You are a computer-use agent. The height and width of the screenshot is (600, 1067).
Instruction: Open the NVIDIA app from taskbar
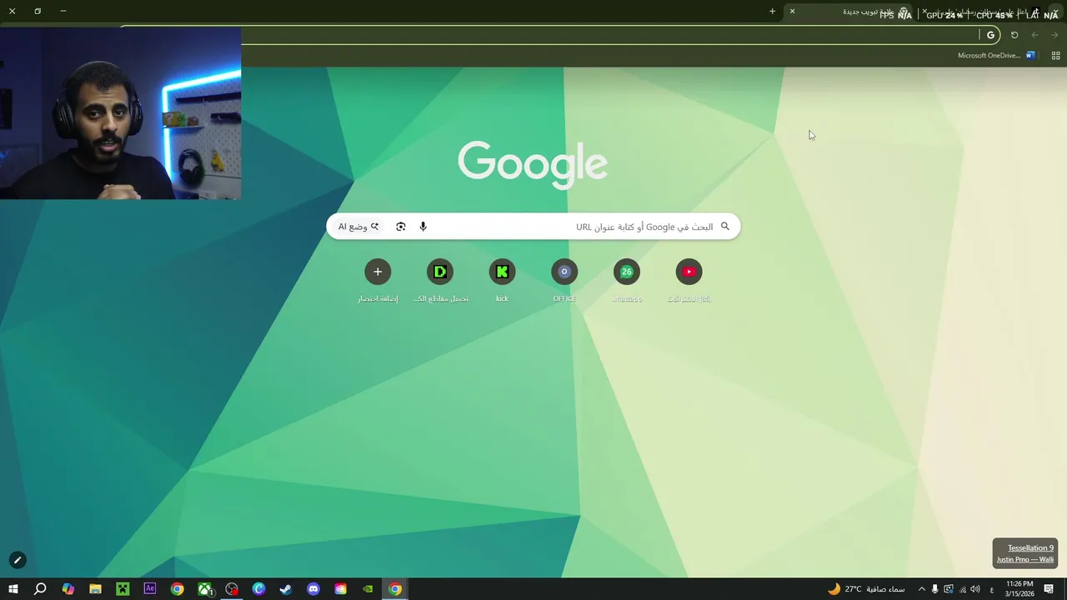click(x=368, y=589)
